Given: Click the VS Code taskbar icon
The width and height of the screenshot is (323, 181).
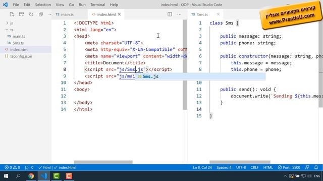Looking at the screenshot, I should click(x=44, y=176).
